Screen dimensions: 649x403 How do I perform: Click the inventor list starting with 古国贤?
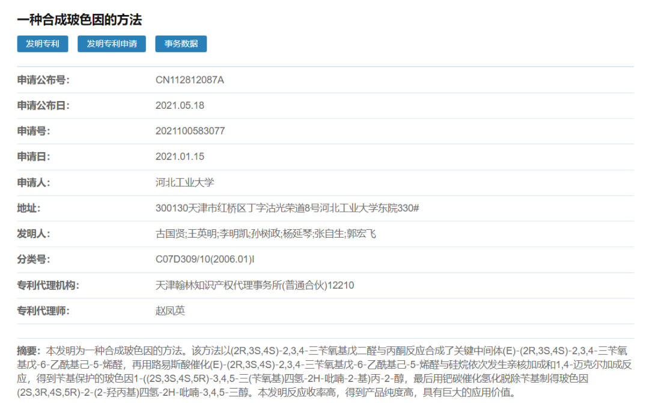(266, 234)
